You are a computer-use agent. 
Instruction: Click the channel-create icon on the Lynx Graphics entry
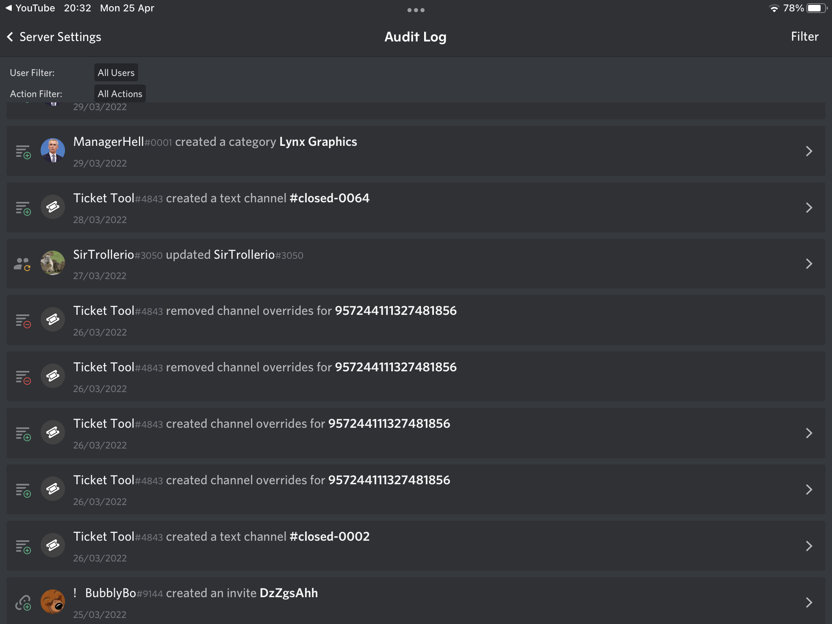24,152
